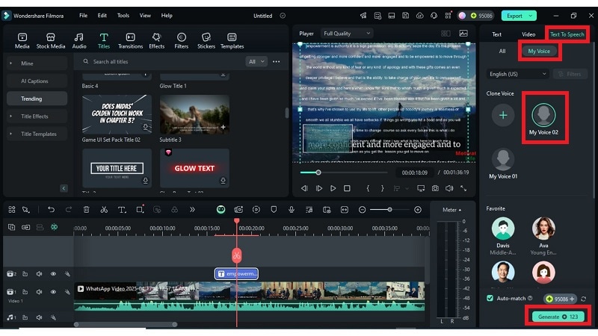Toggle the Auto-match checkbox
This screenshot has width=598, height=336.
click(x=490, y=298)
